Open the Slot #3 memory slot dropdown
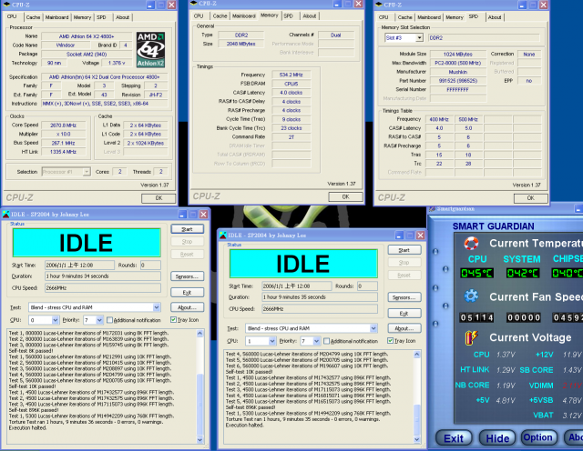This screenshot has height=451, width=583. pos(419,38)
